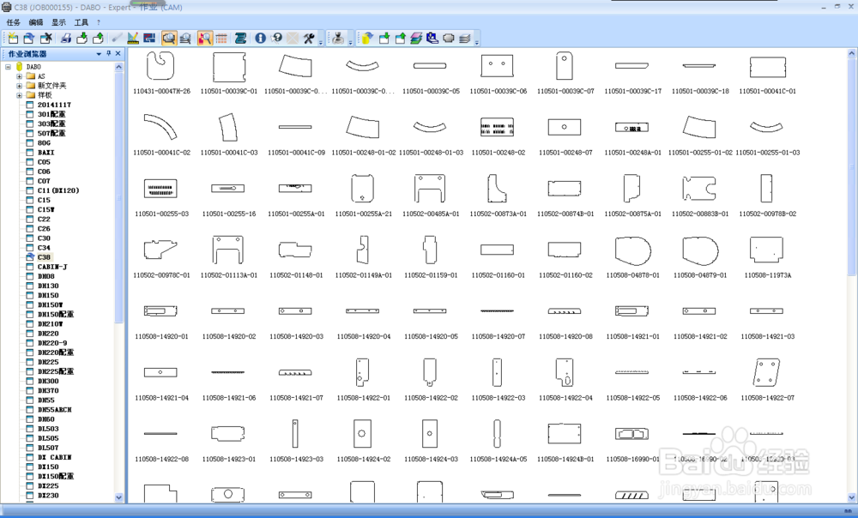Click the import icon with green down arrow

point(82,38)
